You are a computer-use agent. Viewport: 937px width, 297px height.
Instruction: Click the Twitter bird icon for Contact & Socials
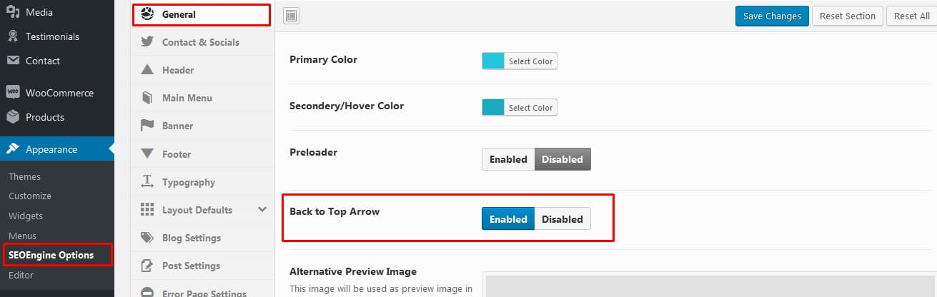[x=147, y=41]
